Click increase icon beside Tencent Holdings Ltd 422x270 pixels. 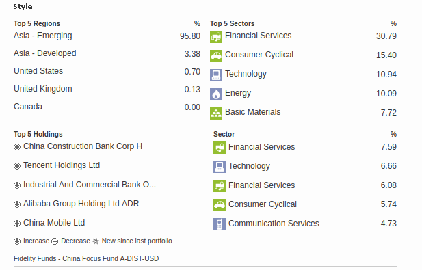pos(17,166)
